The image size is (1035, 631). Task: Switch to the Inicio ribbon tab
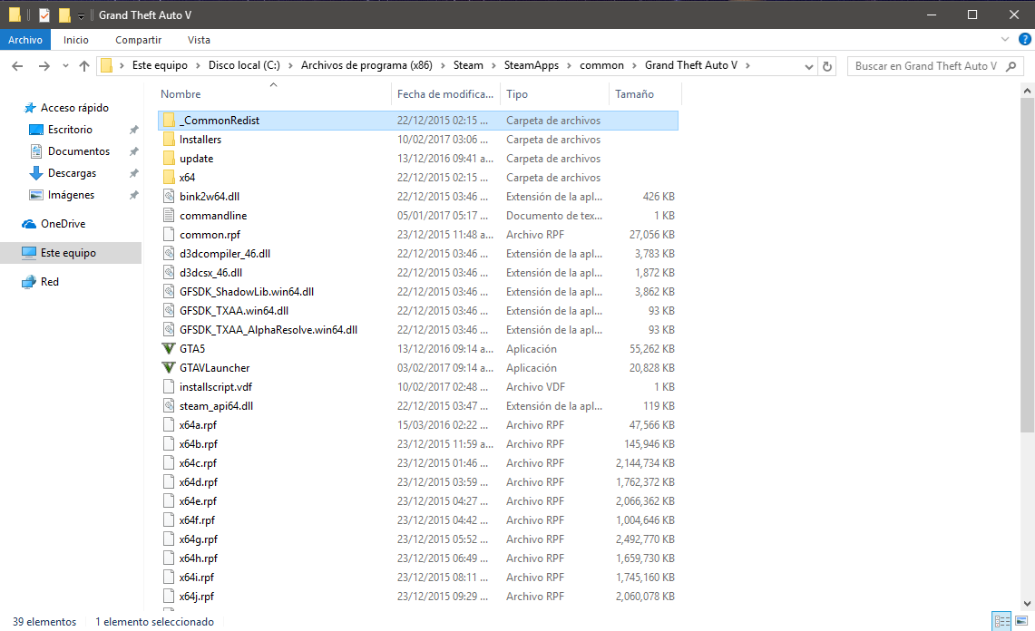76,40
